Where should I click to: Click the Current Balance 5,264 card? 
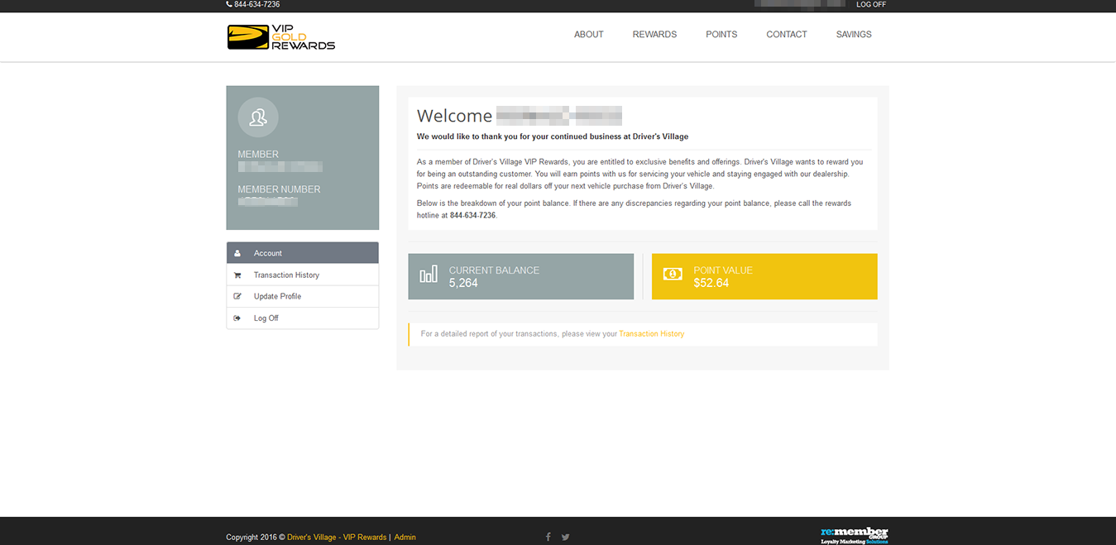click(x=521, y=276)
